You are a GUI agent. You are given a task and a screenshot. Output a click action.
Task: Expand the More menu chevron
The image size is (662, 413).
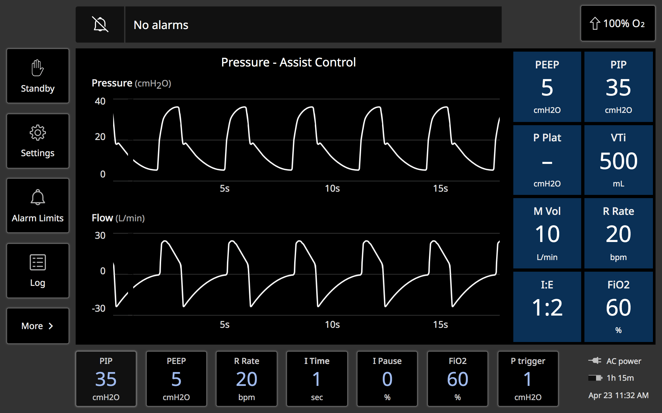tap(51, 326)
